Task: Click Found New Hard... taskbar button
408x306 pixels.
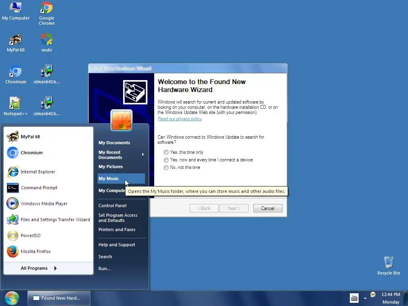Action: [x=59, y=298]
